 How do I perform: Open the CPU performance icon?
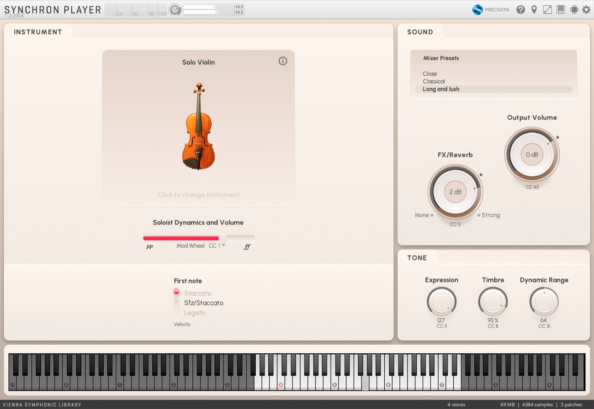[574, 9]
